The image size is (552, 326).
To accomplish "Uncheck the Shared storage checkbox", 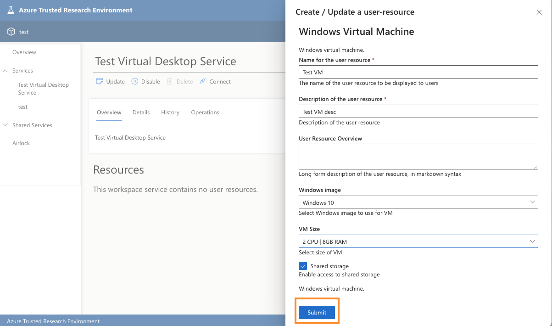I will coord(303,265).
